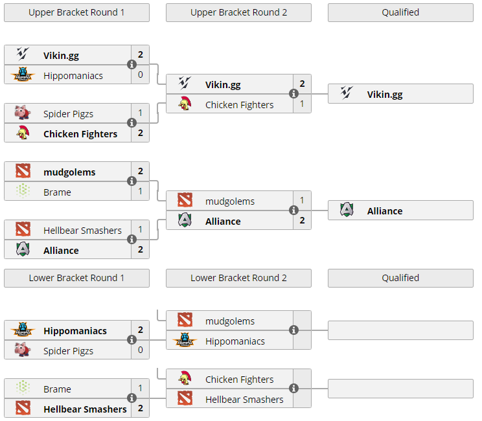View info for Hippomaniacs vs Spider Pigzs match
Screen dimensions: 482x421
(x=132, y=340)
